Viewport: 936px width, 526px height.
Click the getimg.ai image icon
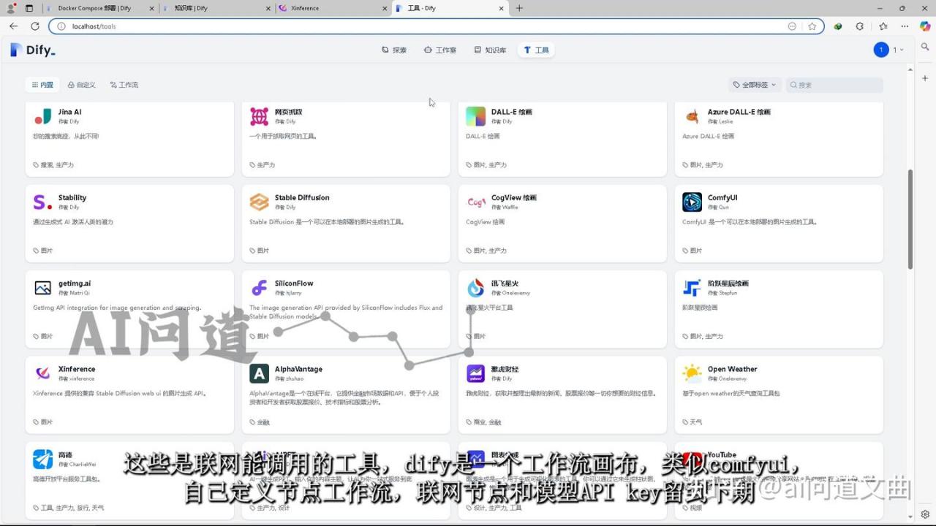[x=42, y=288]
